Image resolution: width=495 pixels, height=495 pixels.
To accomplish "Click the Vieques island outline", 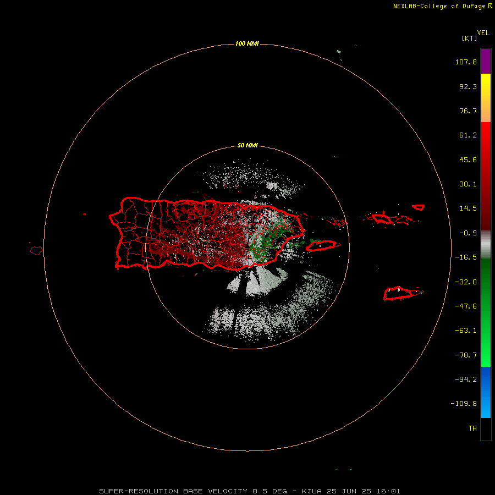I will (x=321, y=246).
